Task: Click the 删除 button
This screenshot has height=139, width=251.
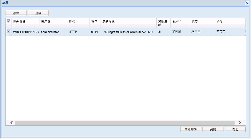Action: tap(38, 13)
